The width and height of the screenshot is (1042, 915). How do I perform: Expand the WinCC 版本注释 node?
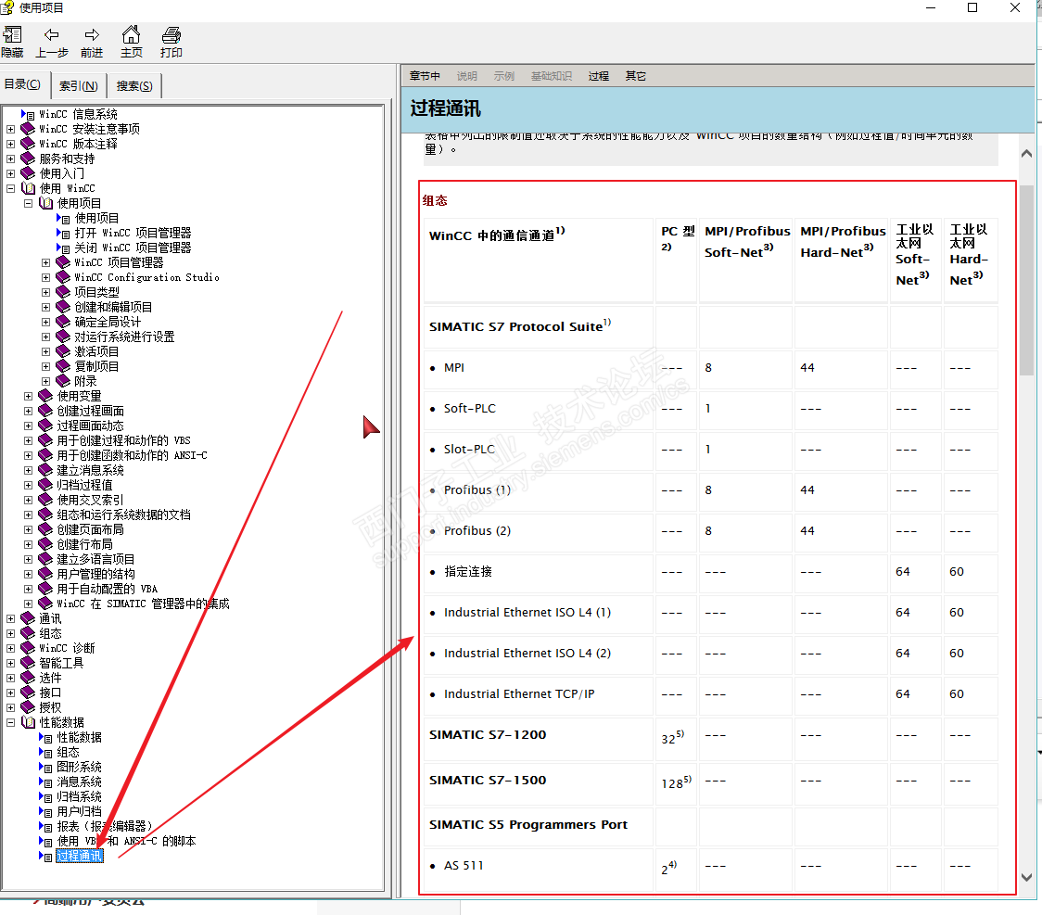point(10,144)
